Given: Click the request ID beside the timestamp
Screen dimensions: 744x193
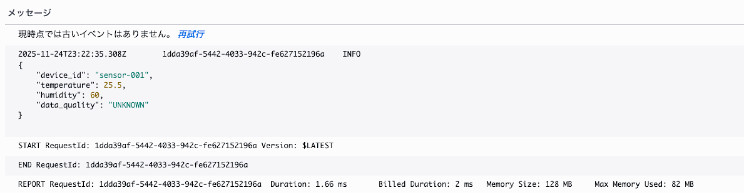Looking at the screenshot, I should pos(243,54).
